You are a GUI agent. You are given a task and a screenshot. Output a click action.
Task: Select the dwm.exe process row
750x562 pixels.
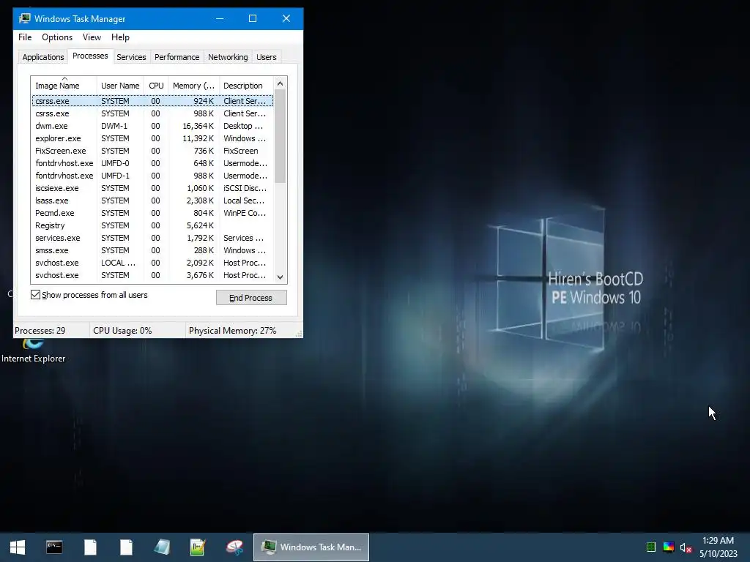152,126
